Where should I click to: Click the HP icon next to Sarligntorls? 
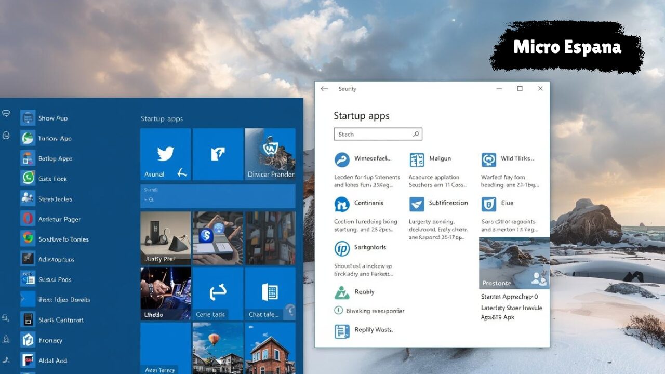tap(342, 249)
